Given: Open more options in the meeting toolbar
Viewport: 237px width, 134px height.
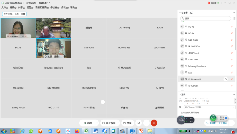Looking at the screenshot, I should 146,123.
